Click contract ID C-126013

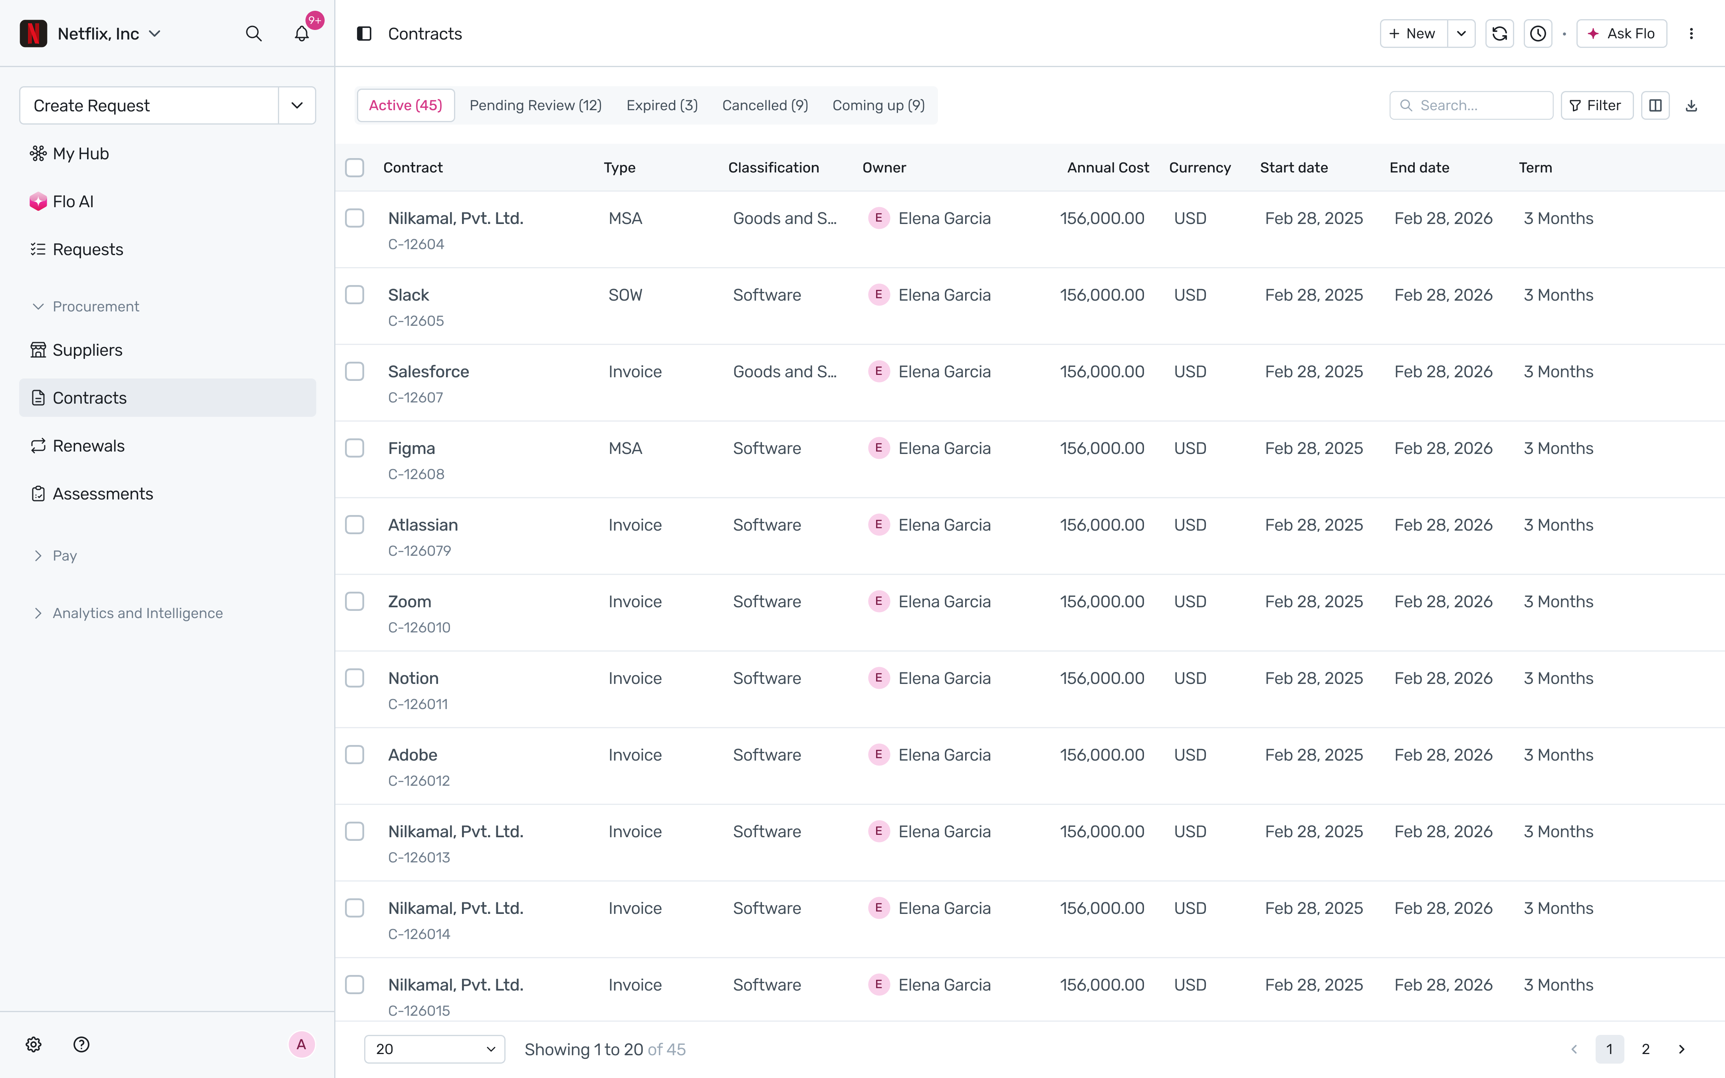[419, 857]
